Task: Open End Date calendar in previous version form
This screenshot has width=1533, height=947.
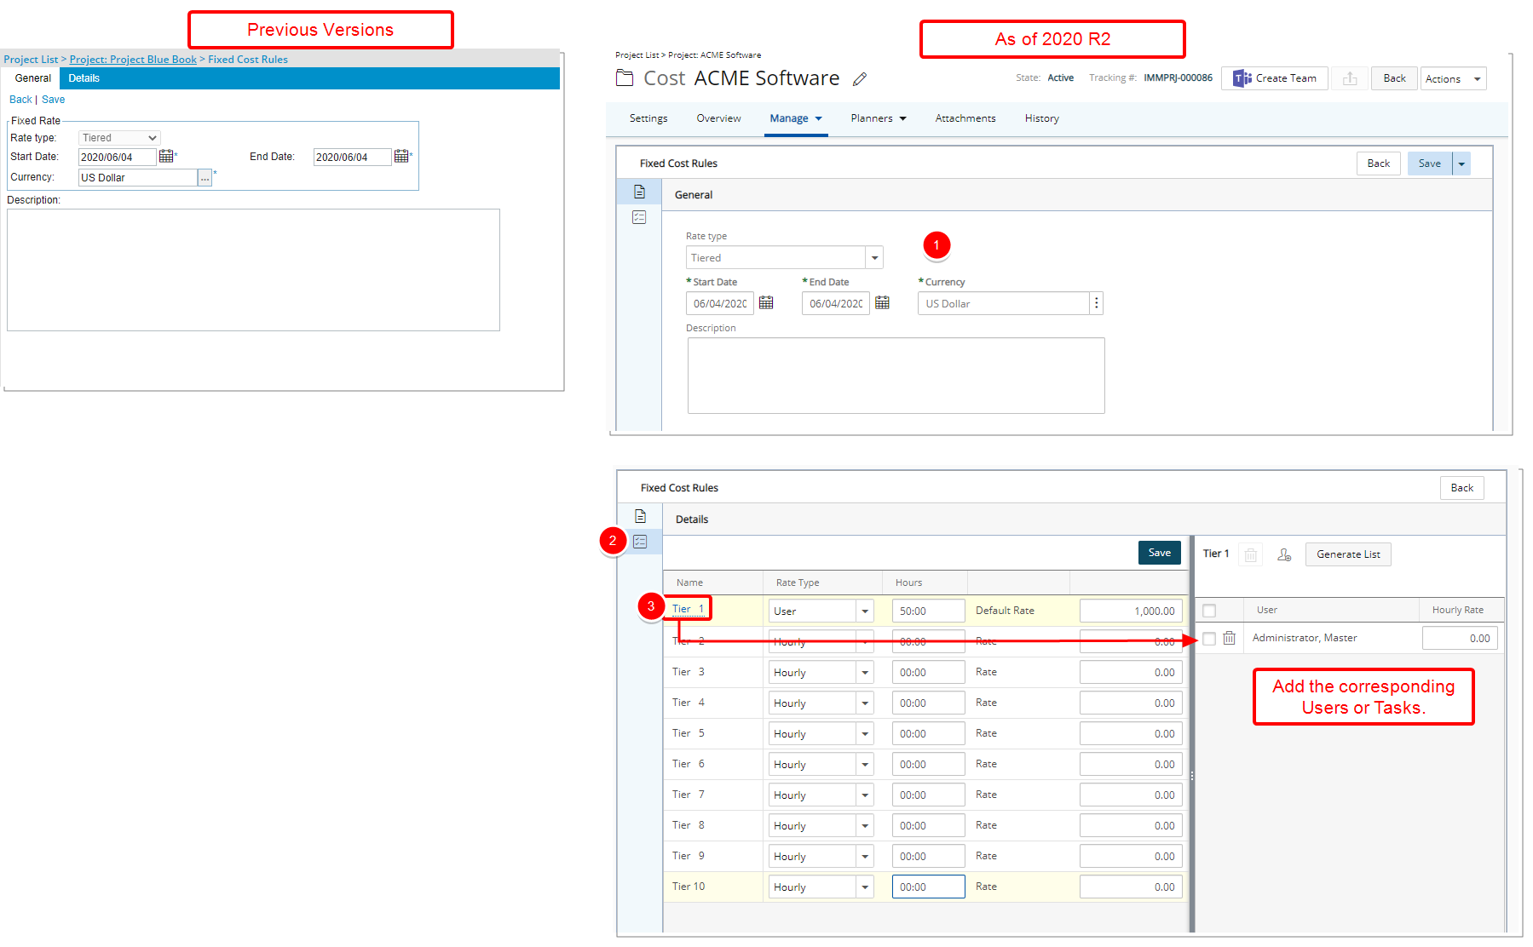Action: 401,156
